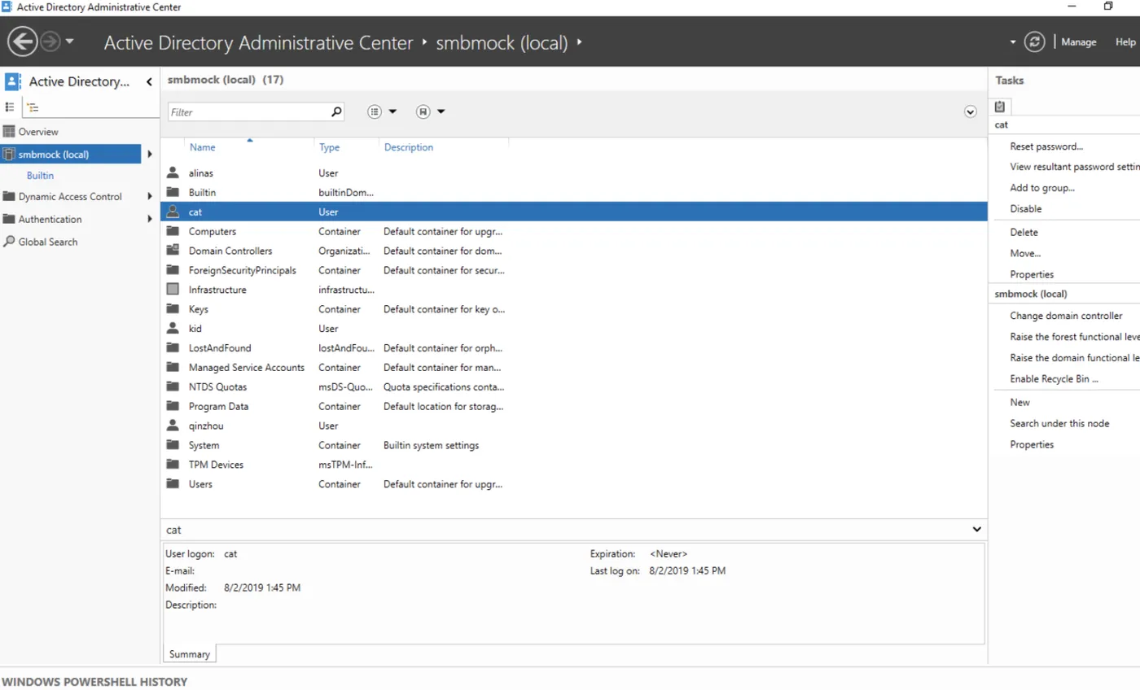Select Dynamic Access Control node
The height and width of the screenshot is (690, 1140).
point(70,197)
